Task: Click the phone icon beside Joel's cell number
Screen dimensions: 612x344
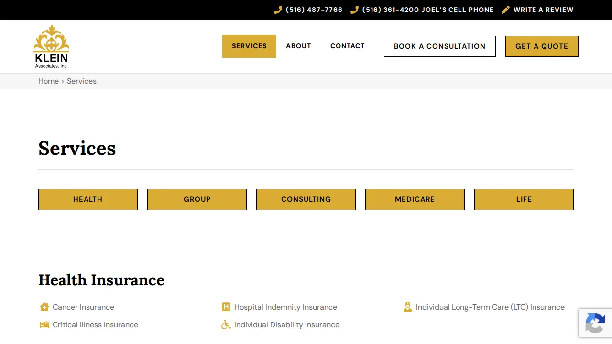Action: click(x=354, y=10)
